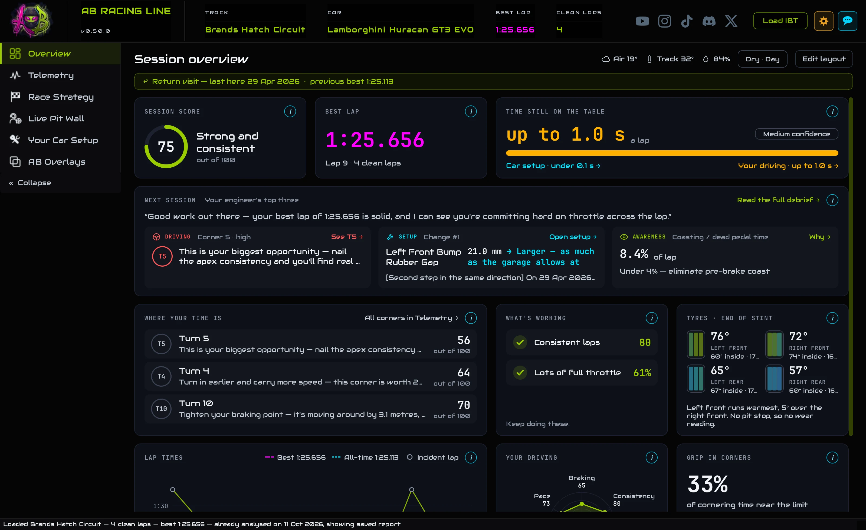Select the Turn 10 corner row

[310, 409]
